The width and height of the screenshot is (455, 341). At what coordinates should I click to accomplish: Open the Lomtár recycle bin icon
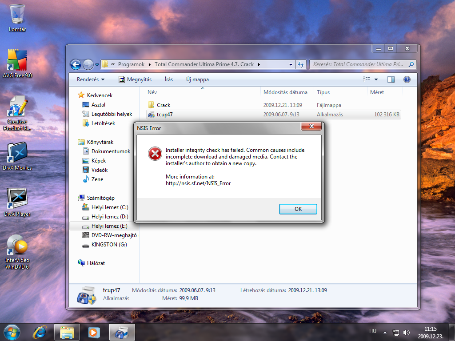[x=17, y=18]
